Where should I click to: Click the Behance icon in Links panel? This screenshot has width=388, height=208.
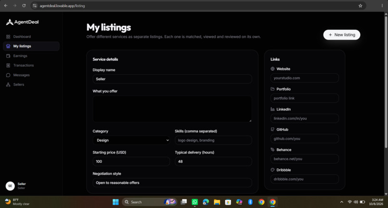272,150
